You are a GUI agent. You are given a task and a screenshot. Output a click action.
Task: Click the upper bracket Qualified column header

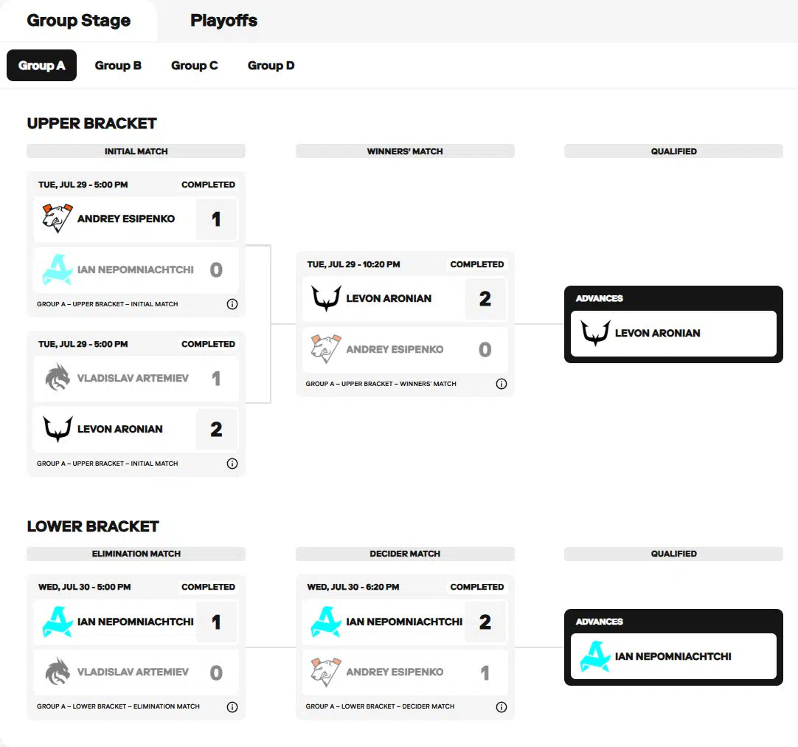pos(673,151)
